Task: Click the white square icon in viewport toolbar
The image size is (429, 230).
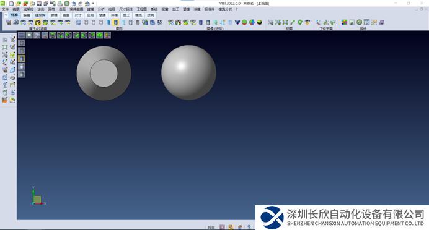Action: [29, 35]
